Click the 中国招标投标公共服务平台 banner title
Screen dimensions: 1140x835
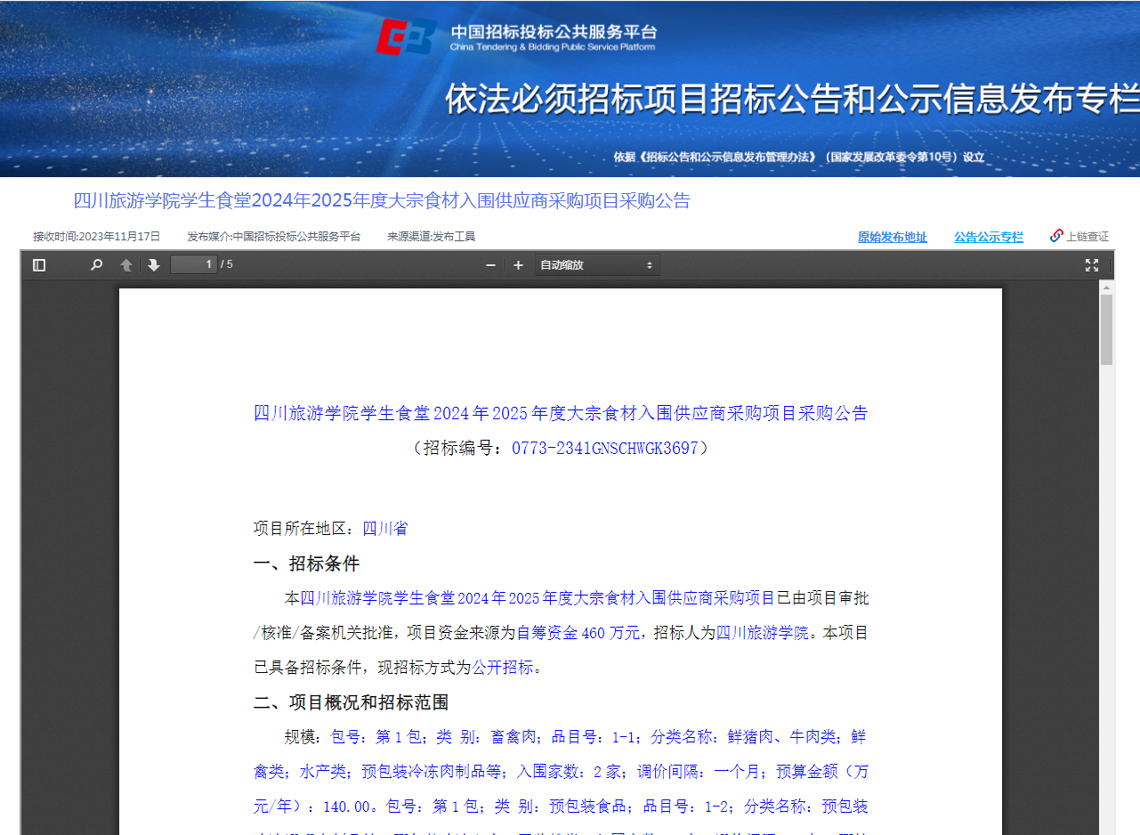(x=554, y=31)
